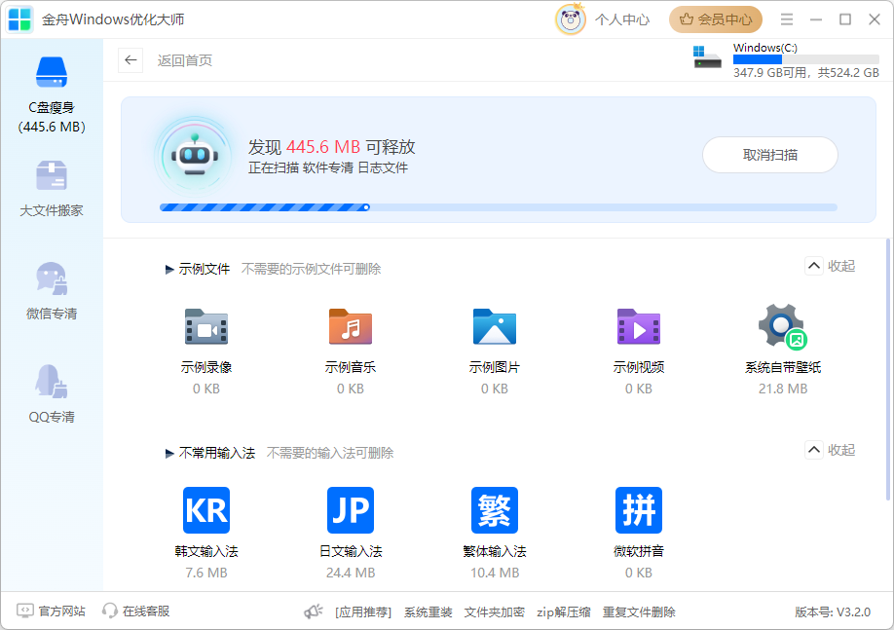Collapse the 示例文件 section with 收起
The width and height of the screenshot is (894, 630).
[x=830, y=267]
